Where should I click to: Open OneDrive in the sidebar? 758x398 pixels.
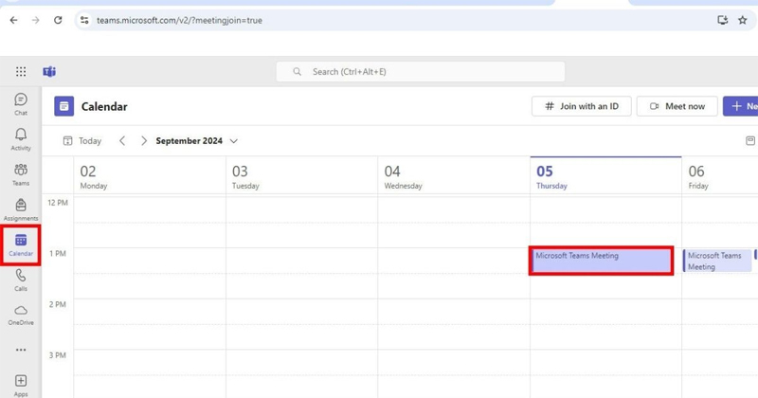pyautogui.click(x=21, y=315)
